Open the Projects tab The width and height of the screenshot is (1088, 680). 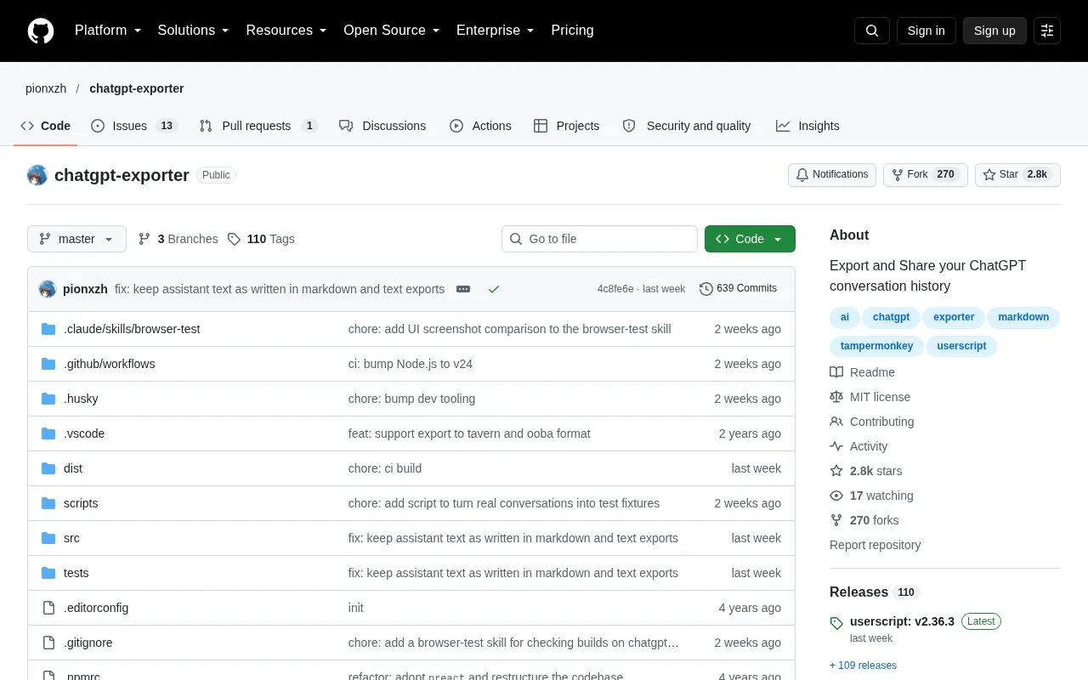(x=566, y=126)
